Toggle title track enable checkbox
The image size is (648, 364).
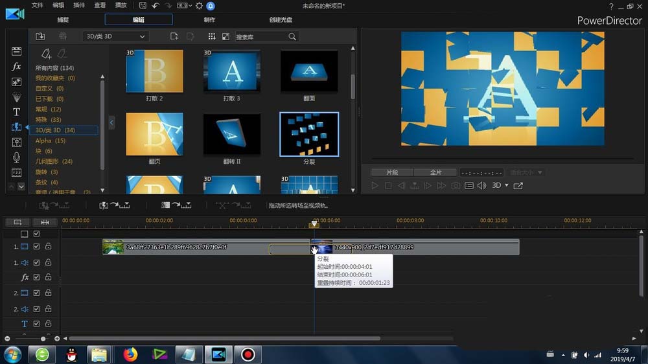pos(36,323)
